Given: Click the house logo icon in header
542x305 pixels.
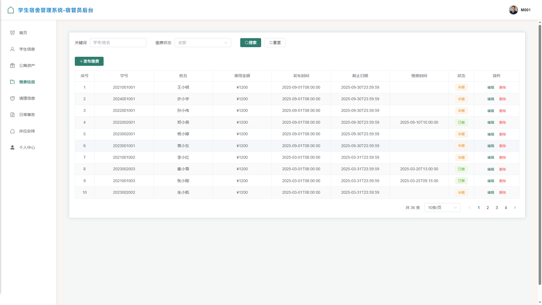Looking at the screenshot, I should pos(11,10).
